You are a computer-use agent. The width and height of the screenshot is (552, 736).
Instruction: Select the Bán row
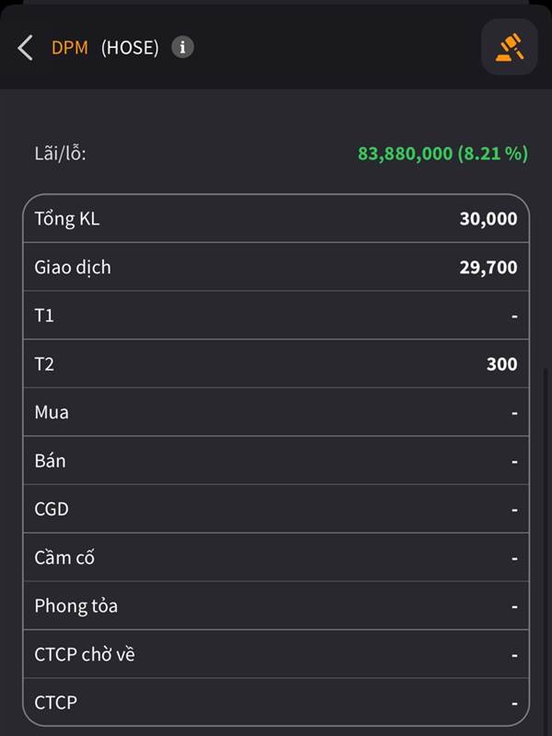click(276, 461)
